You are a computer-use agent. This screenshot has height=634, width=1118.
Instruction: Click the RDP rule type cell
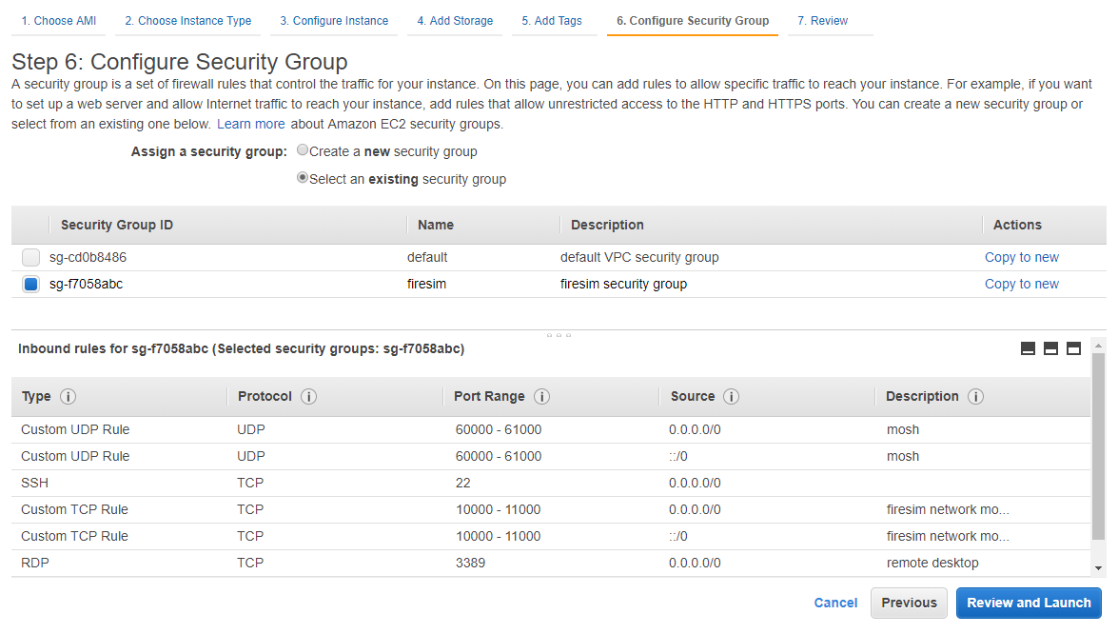[35, 563]
